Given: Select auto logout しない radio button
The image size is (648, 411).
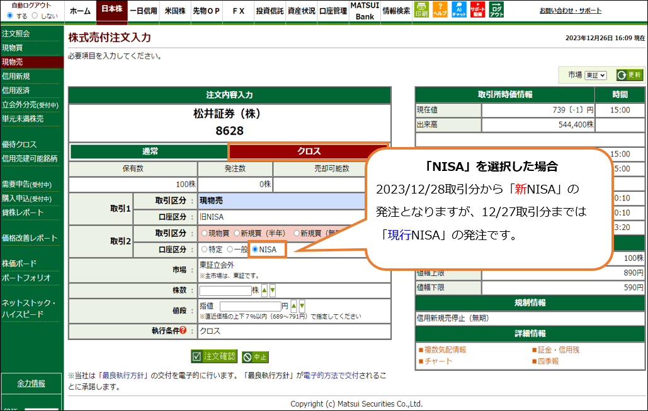Looking at the screenshot, I should (35, 16).
